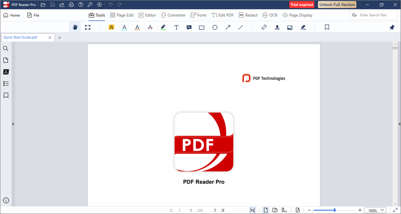Open the File menu
The height and width of the screenshot is (214, 401).
(33, 15)
